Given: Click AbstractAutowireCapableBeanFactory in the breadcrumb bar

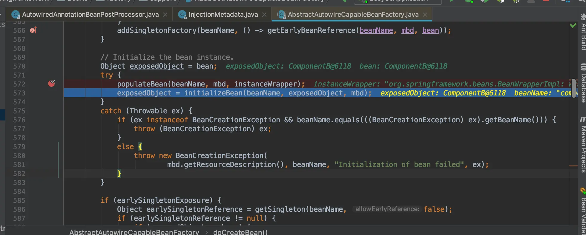Looking at the screenshot, I should point(134,232).
